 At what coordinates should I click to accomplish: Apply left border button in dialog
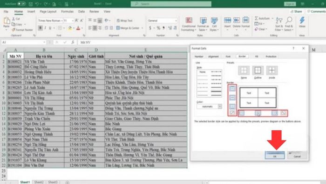[242, 113]
